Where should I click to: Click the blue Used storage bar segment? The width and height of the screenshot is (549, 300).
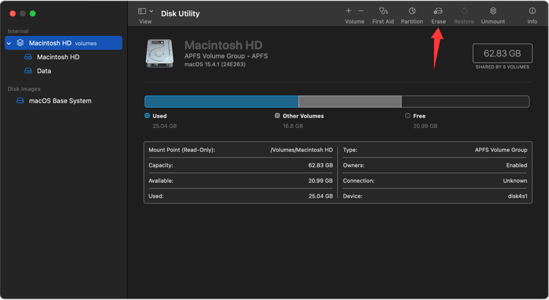[x=222, y=101]
